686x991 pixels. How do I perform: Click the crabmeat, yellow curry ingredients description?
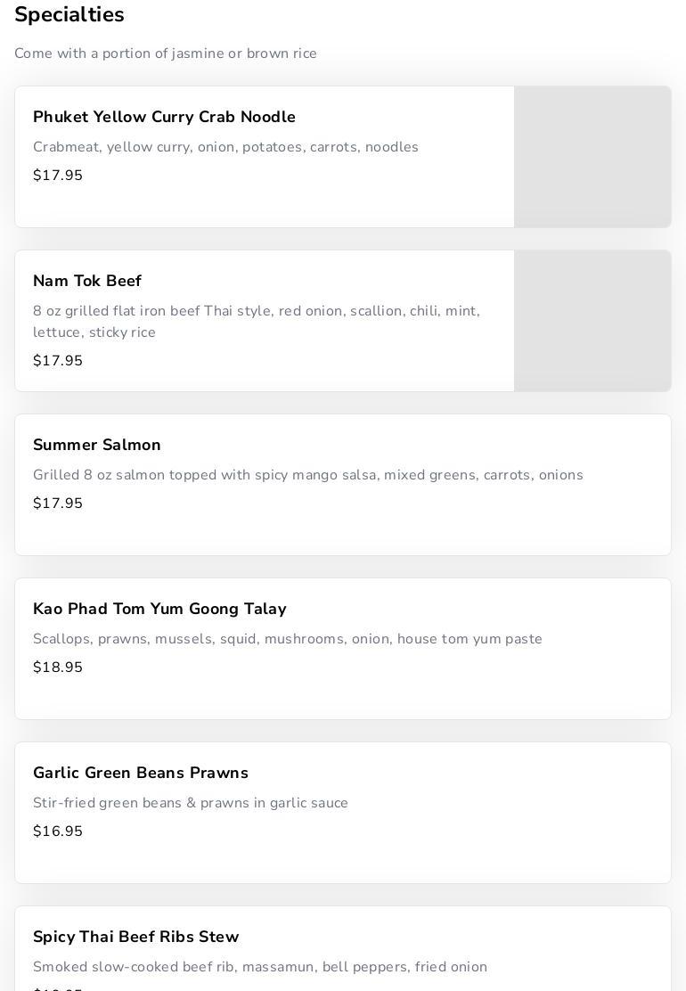point(225,147)
